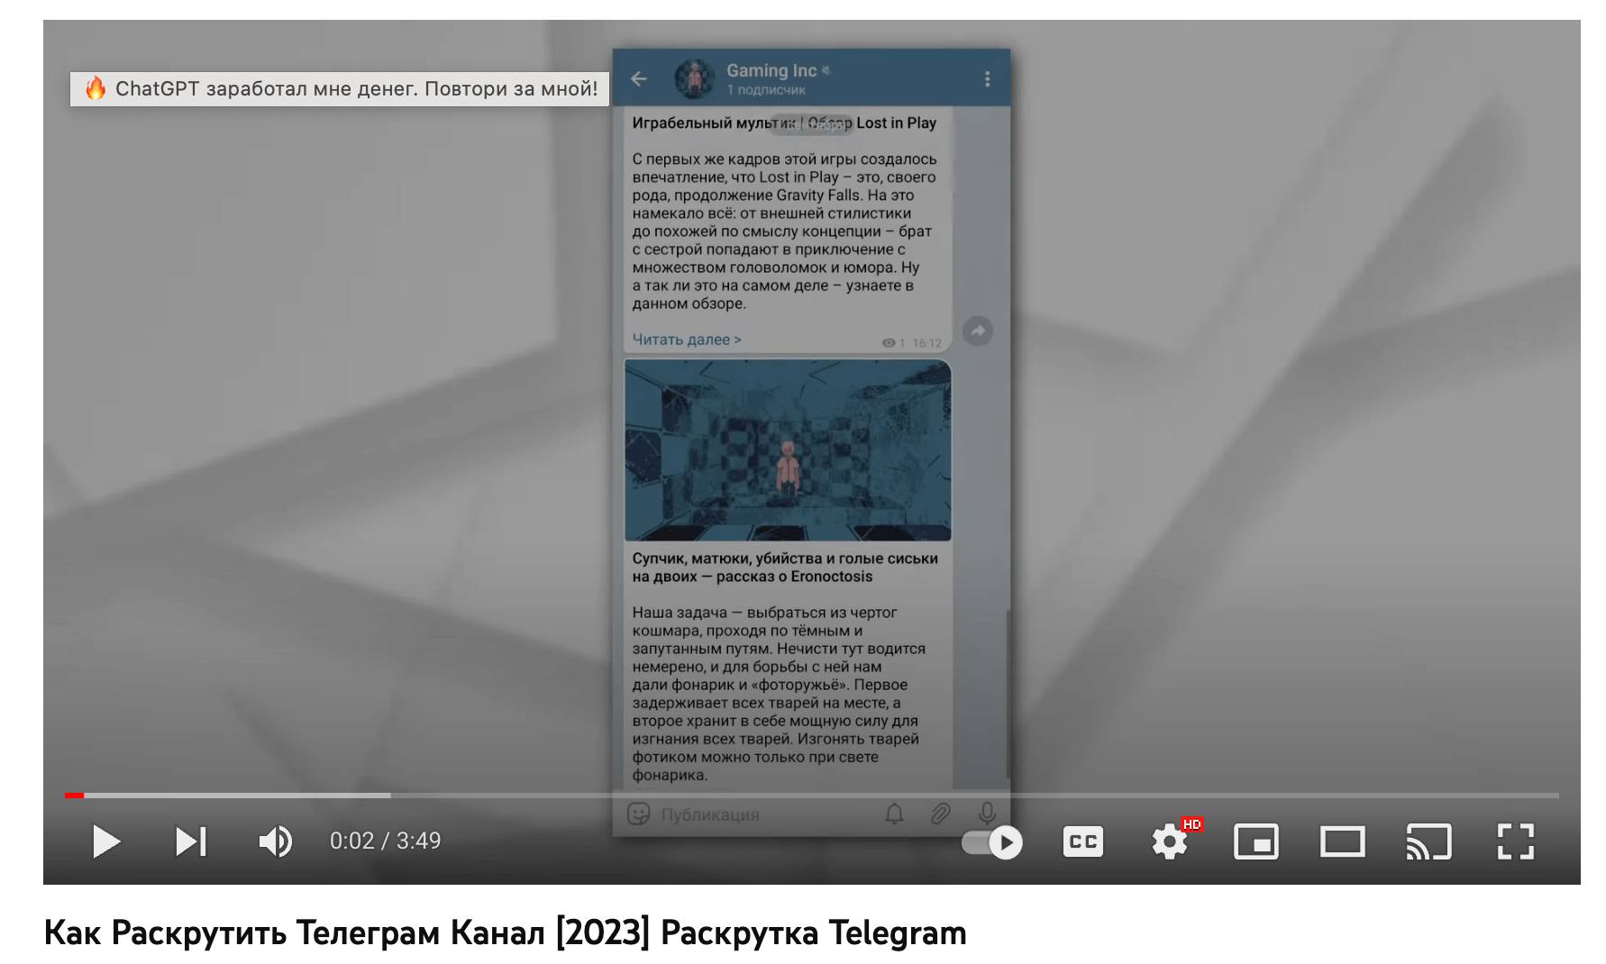Click the 'Публикация' message field
The height and width of the screenshot is (964, 1606).
[x=710, y=814]
